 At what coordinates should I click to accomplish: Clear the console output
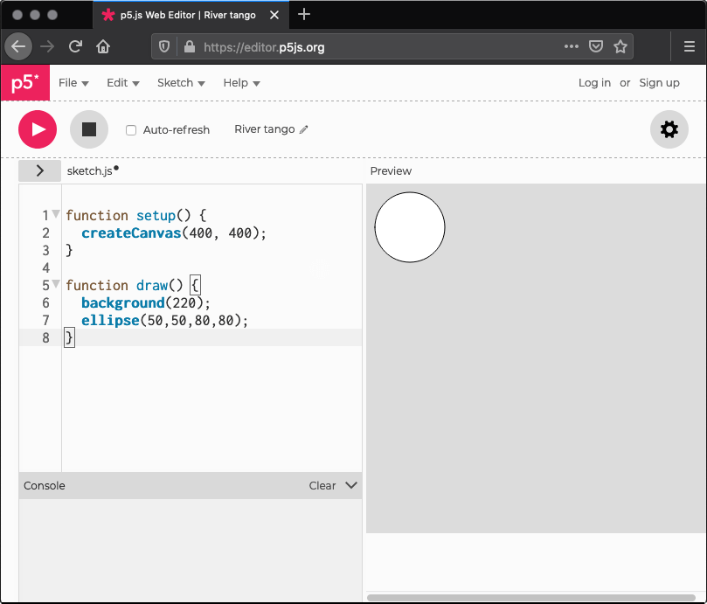coord(322,486)
